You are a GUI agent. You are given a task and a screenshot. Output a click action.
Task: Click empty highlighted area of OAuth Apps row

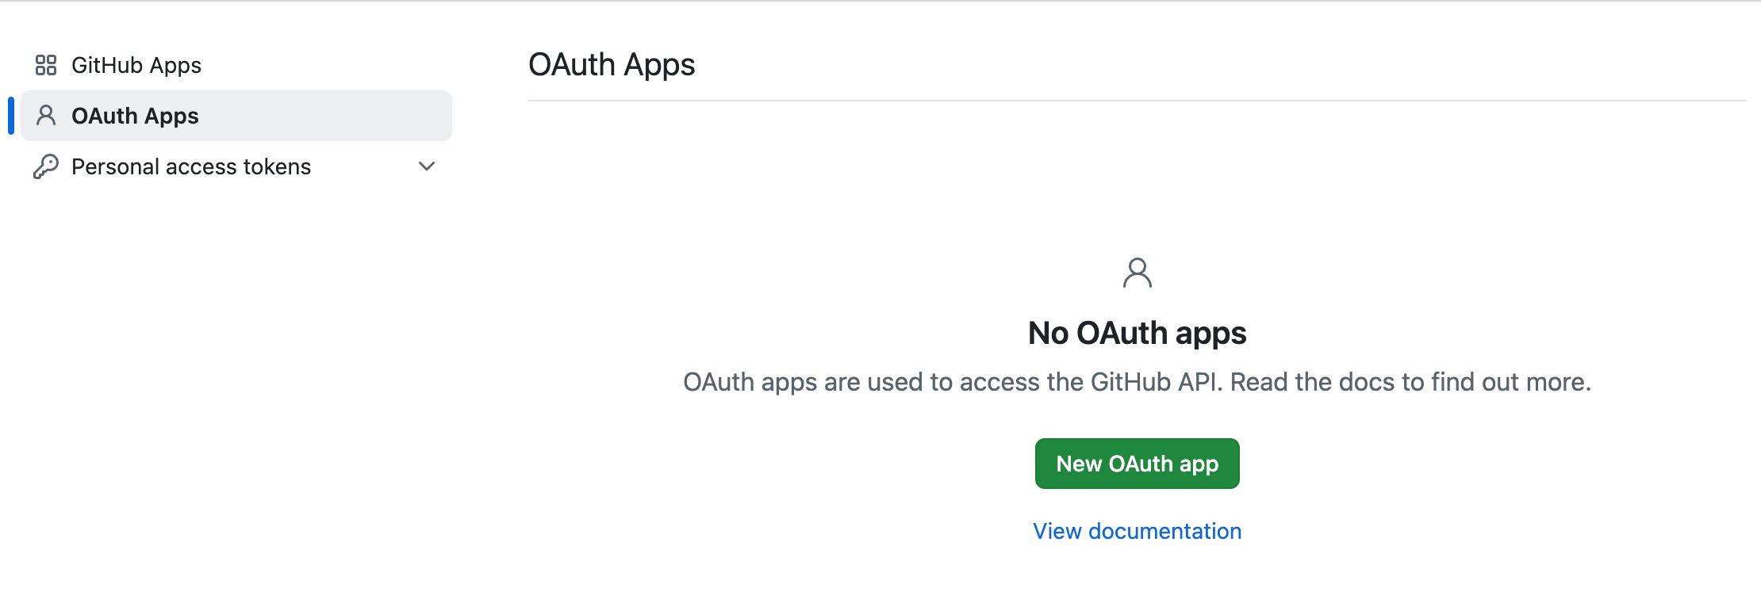325,116
